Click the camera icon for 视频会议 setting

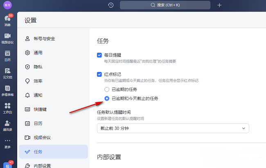coord(27,137)
